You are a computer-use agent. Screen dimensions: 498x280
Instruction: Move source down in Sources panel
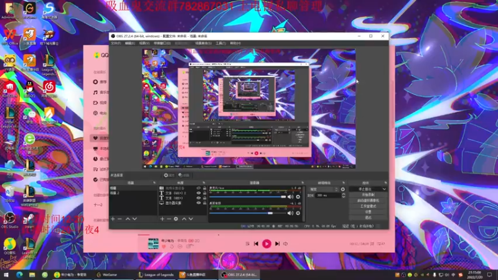coord(191,219)
